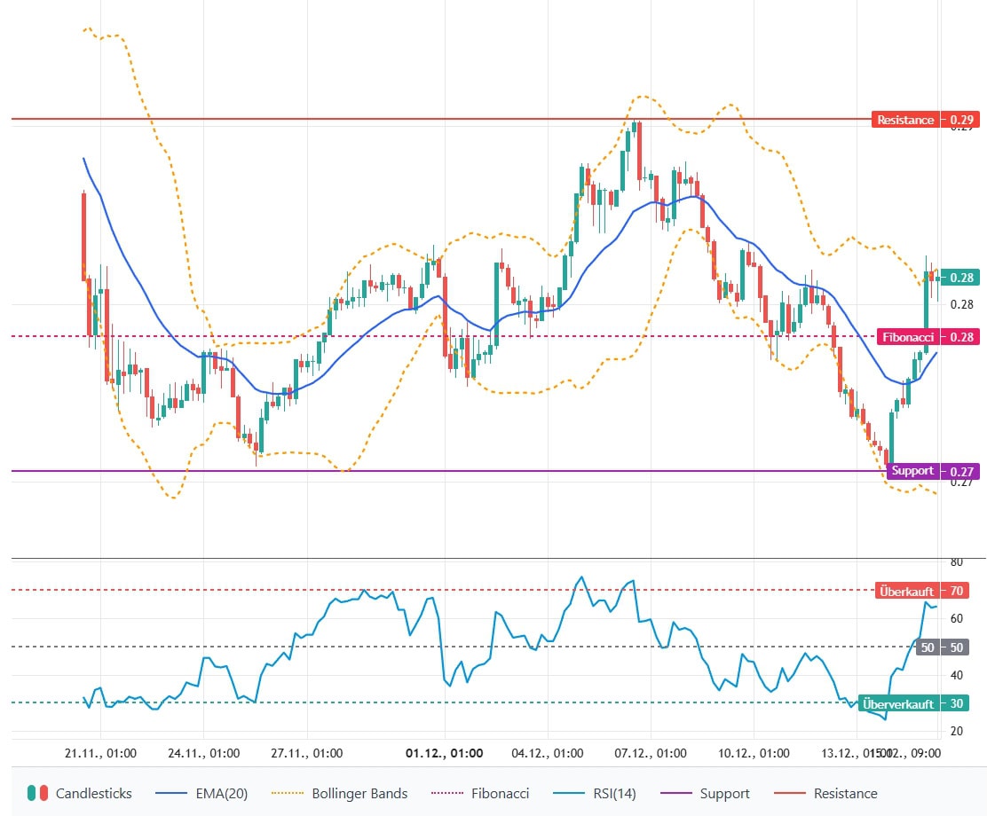Click the 01.12., 01:00 time axis label
The width and height of the screenshot is (995, 816).
point(444,754)
